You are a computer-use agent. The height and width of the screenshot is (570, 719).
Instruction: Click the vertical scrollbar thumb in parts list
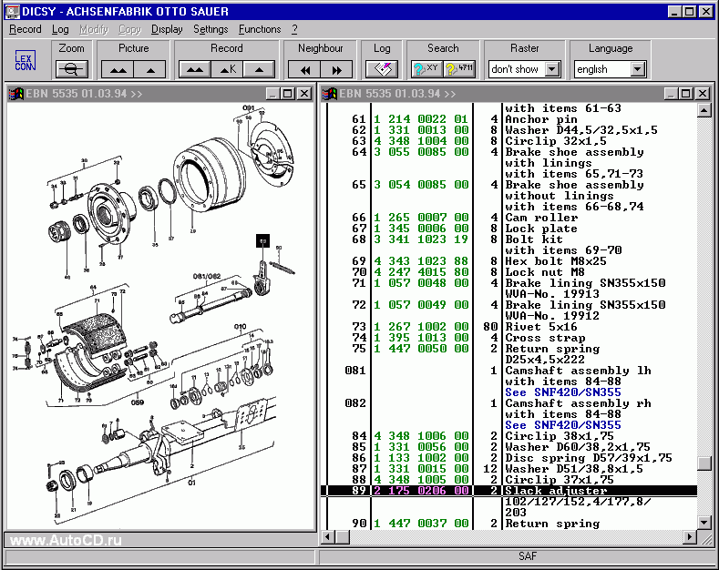[x=704, y=463]
